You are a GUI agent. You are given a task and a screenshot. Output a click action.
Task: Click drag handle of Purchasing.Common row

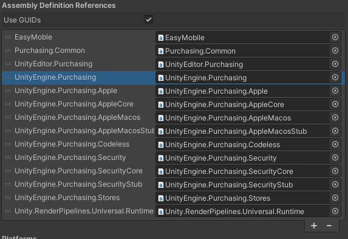(8, 50)
